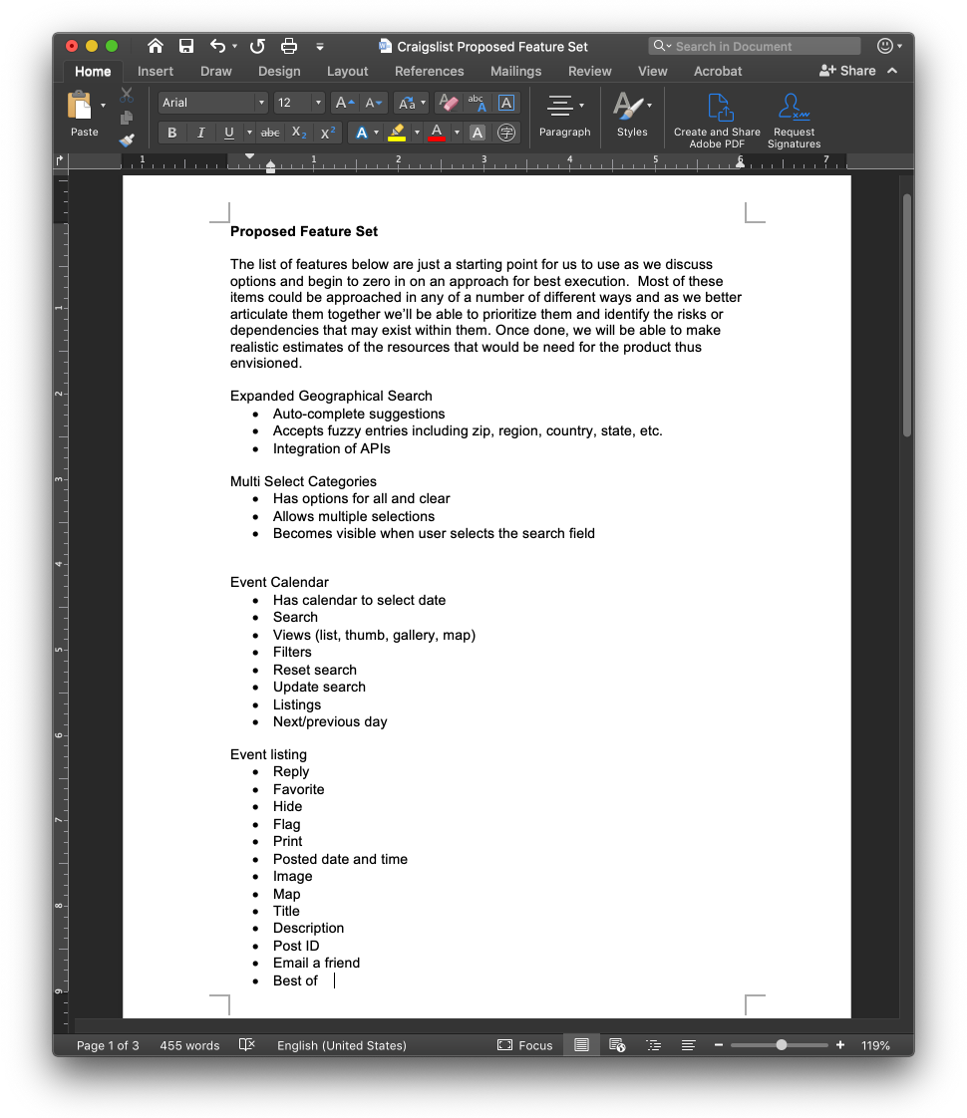Image resolution: width=967 pixels, height=1118 pixels.
Task: Click Request Signatures icon
Action: pos(794,122)
